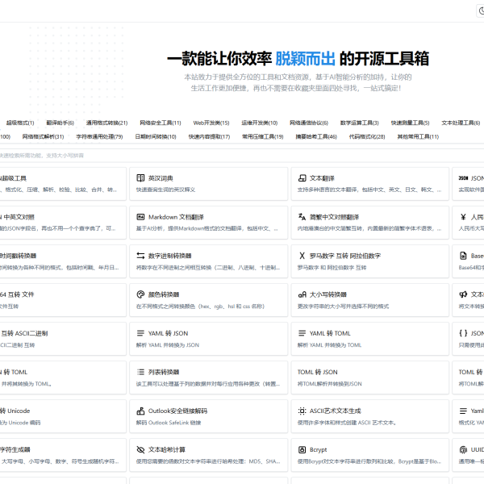Click the JSON badge icon in top-right card
This screenshot has width=484, height=484.
coord(463,177)
